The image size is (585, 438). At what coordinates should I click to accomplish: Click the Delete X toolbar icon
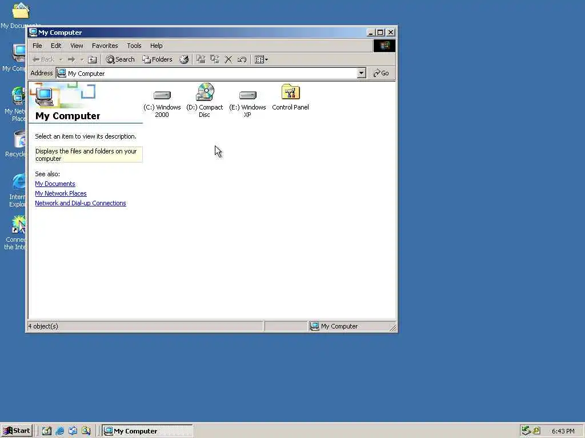(x=229, y=59)
